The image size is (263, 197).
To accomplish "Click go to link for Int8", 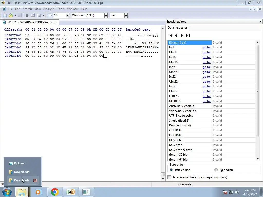I will click(206, 47).
